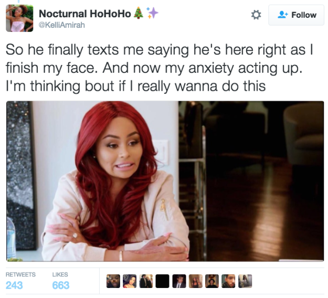This screenshot has height=298, width=328.
Task: Open the second liker avatar in the row
Action: [x=130, y=281]
